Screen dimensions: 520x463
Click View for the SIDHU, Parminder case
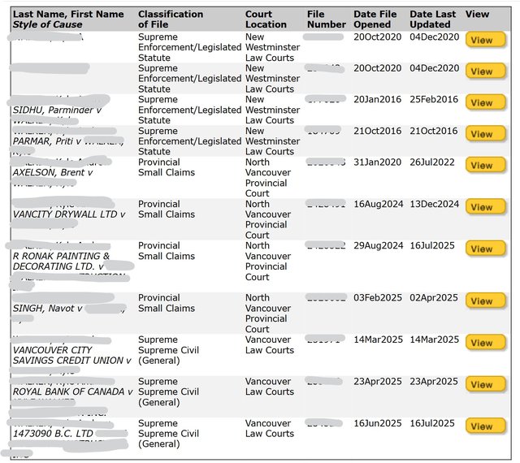[x=486, y=102]
